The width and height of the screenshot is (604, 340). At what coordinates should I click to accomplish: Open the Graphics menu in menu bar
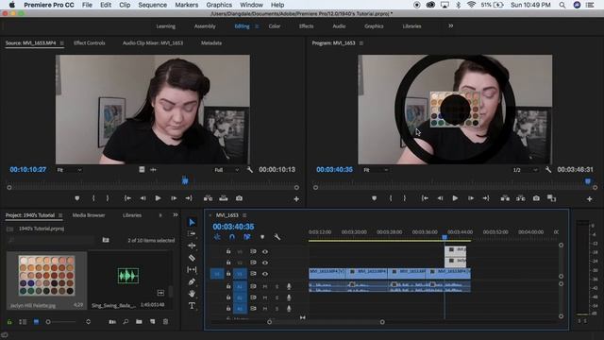click(219, 5)
